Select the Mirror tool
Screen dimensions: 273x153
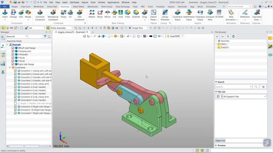(107, 14)
